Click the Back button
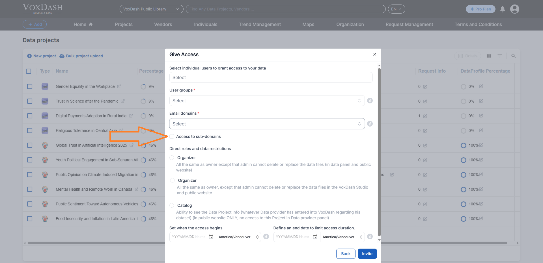Screen dimensions: 543x263 346,254
